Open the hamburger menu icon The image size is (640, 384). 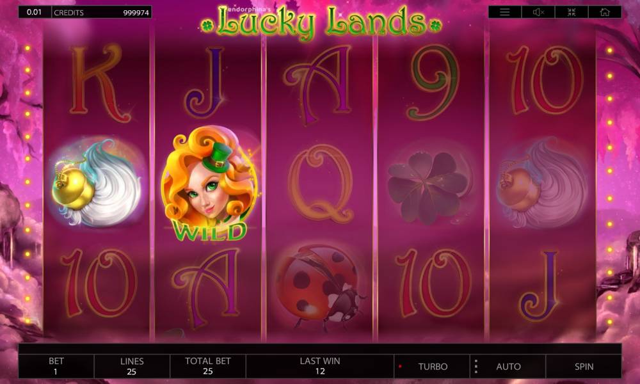(505, 12)
